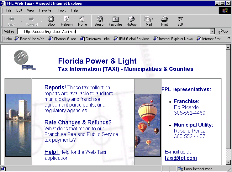Image resolution: width=232 pixels, height=172 pixels.
Task: Maximize the browser window
Action: coord(222,3)
